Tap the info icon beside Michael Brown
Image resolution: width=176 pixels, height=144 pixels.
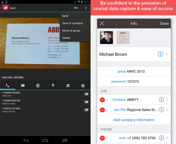click(x=160, y=54)
